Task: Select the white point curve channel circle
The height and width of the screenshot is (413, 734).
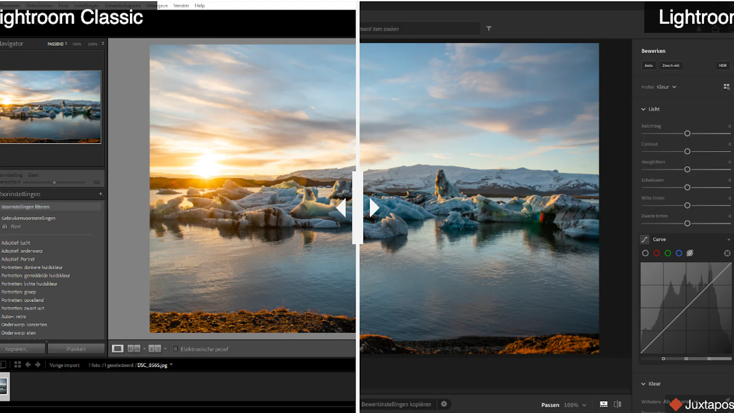Action: pyautogui.click(x=645, y=253)
